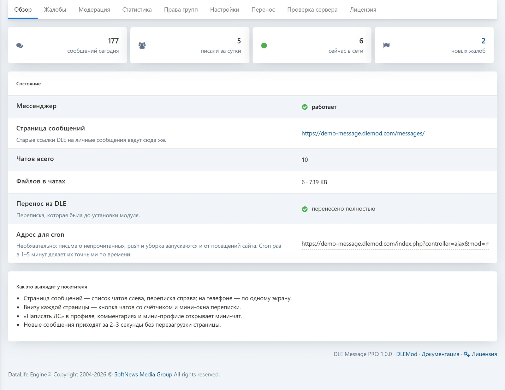The image size is (505, 390).
Task: Click the 'работает' status text
Action: pos(324,107)
